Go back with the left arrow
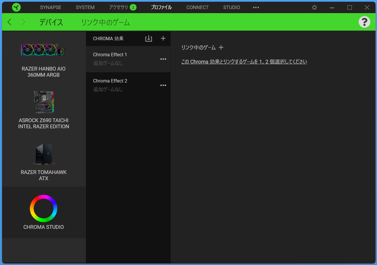377x265 pixels. [10, 22]
